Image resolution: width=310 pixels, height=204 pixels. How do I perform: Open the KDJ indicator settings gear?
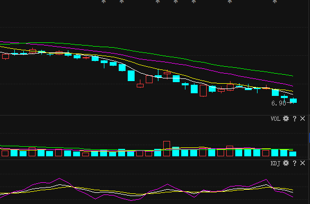coord(286,163)
